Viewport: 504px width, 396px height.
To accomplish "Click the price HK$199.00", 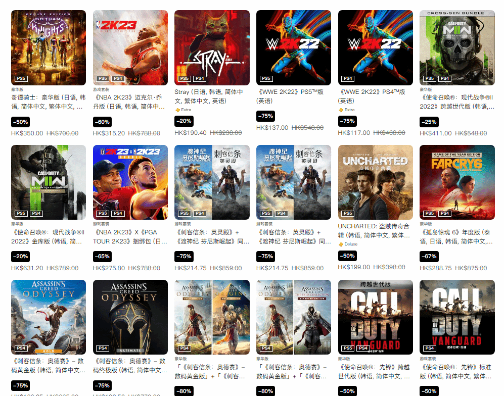I will 354,267.
